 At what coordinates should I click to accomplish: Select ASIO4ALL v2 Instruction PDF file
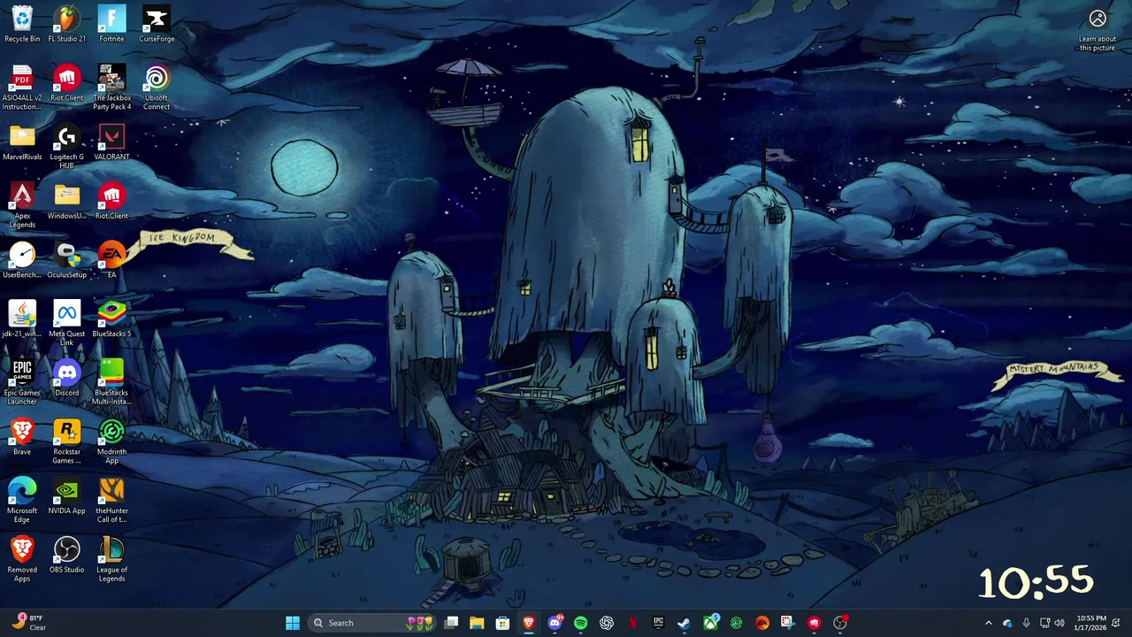coord(22,88)
